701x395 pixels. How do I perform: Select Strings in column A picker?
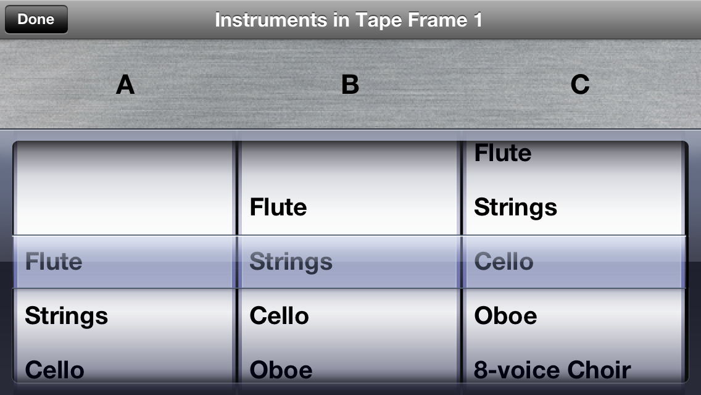point(66,316)
